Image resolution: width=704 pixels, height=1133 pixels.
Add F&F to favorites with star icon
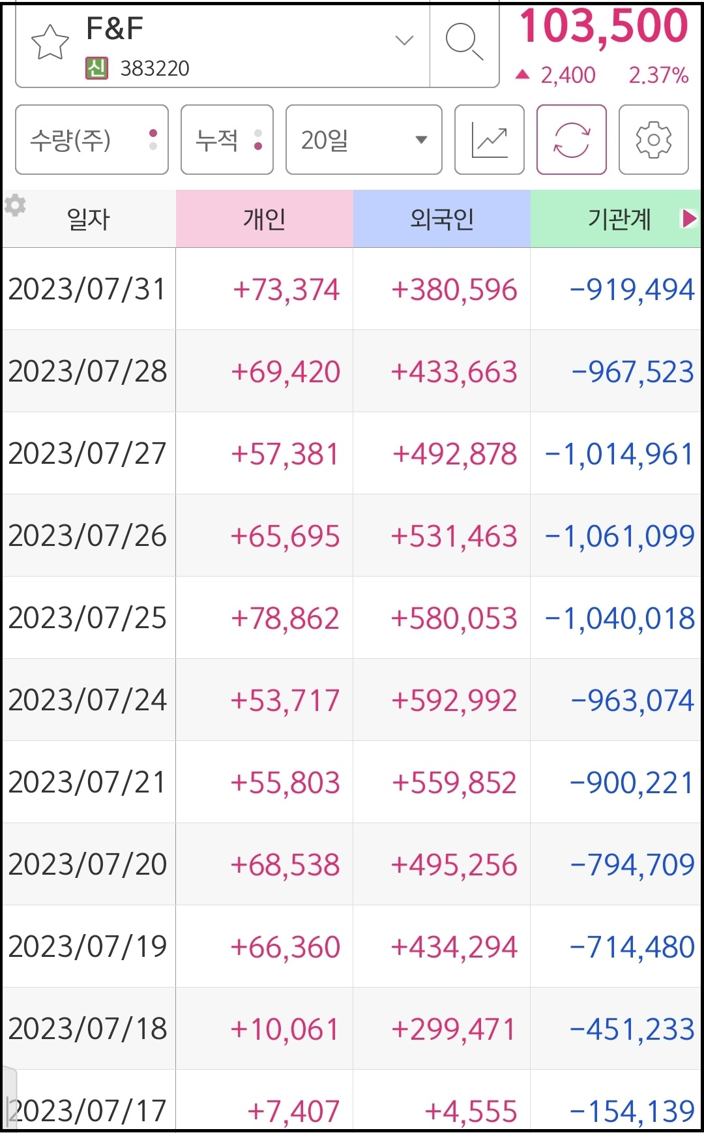(50, 43)
